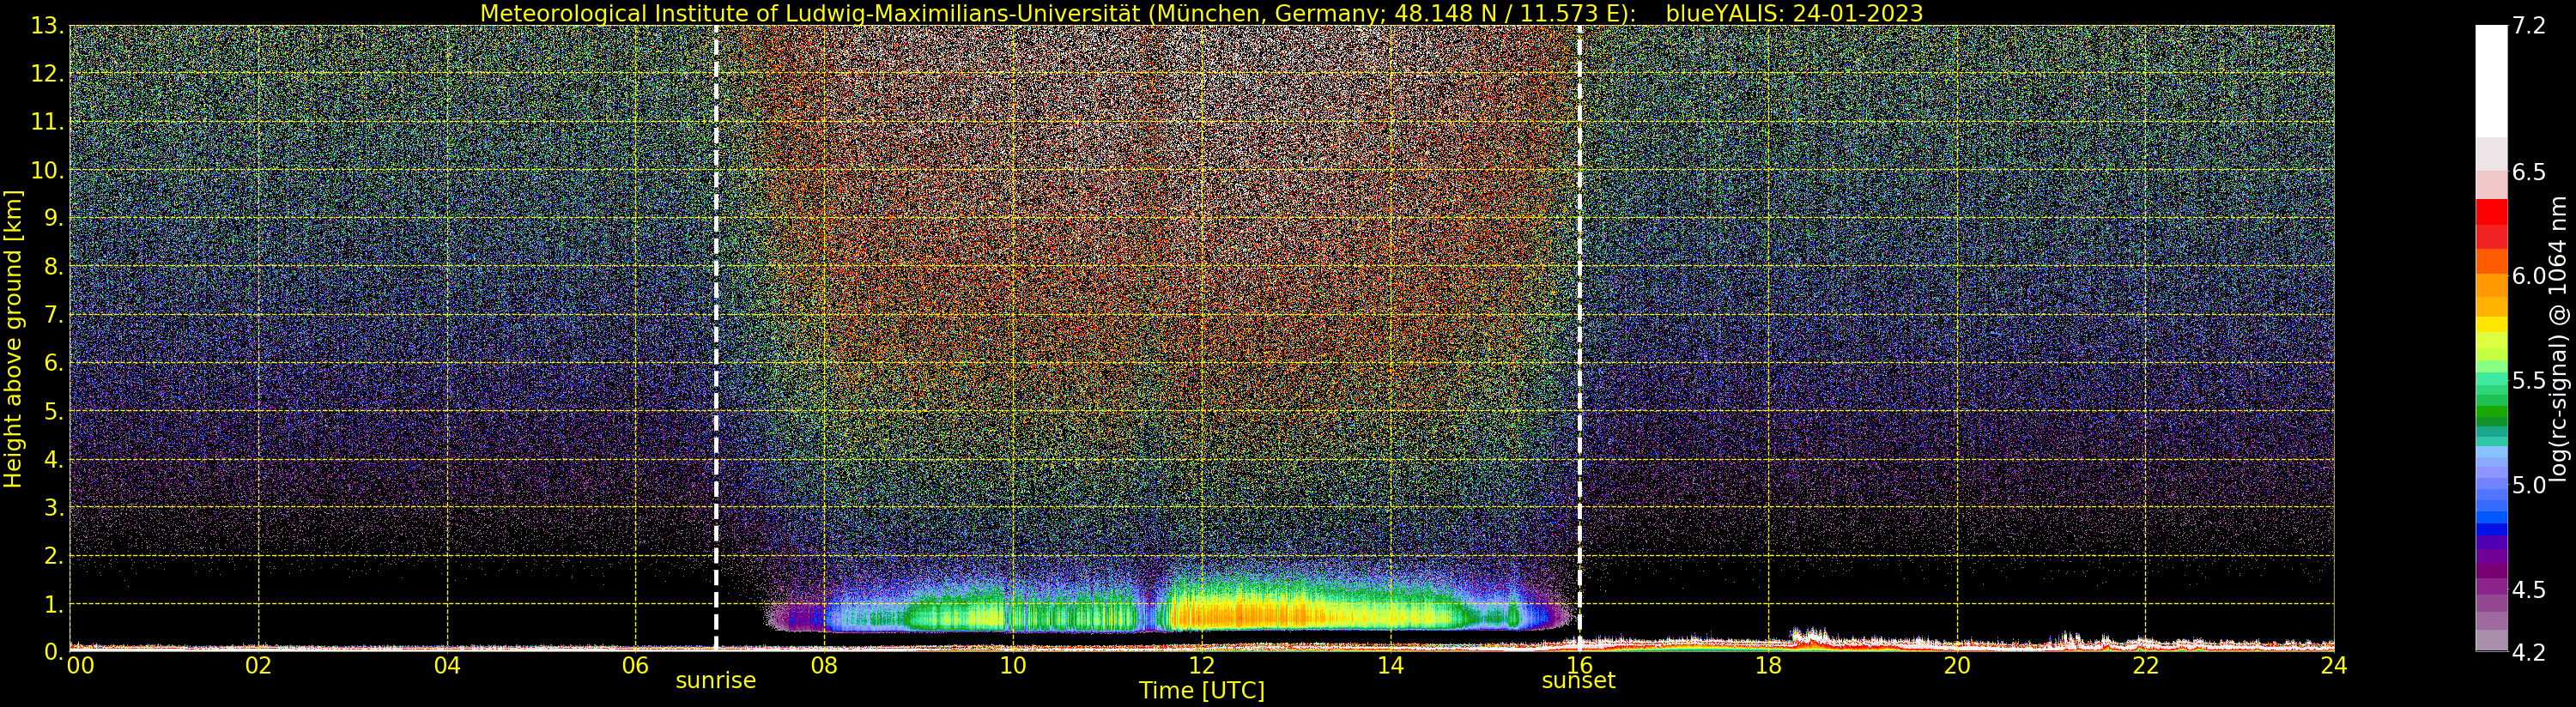Click the "Time [UTC]" axis label
Image resolution: width=2576 pixels, height=707 pixels.
(1202, 691)
